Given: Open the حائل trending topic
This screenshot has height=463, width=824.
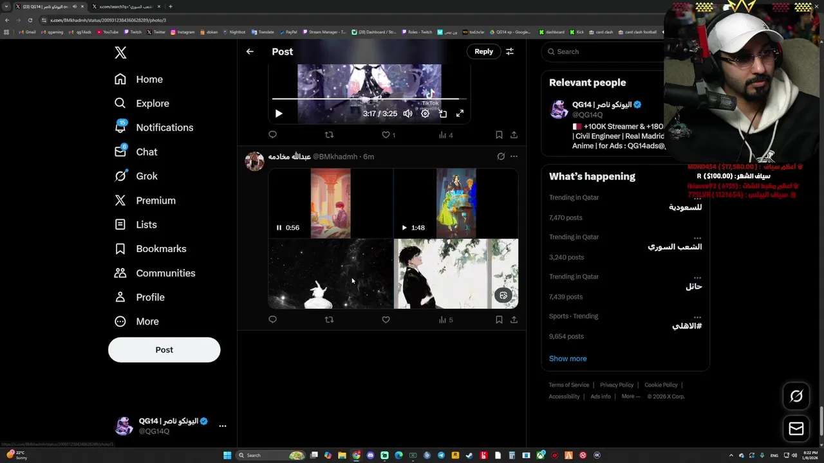Looking at the screenshot, I should pyautogui.click(x=625, y=286).
